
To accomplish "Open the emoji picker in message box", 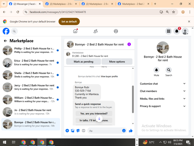I will [124, 130].
